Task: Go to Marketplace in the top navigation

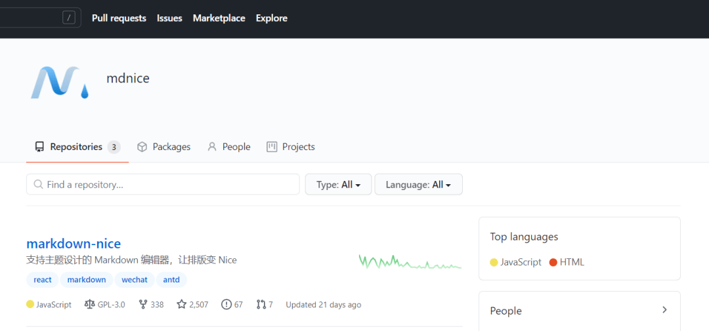Action: (219, 18)
